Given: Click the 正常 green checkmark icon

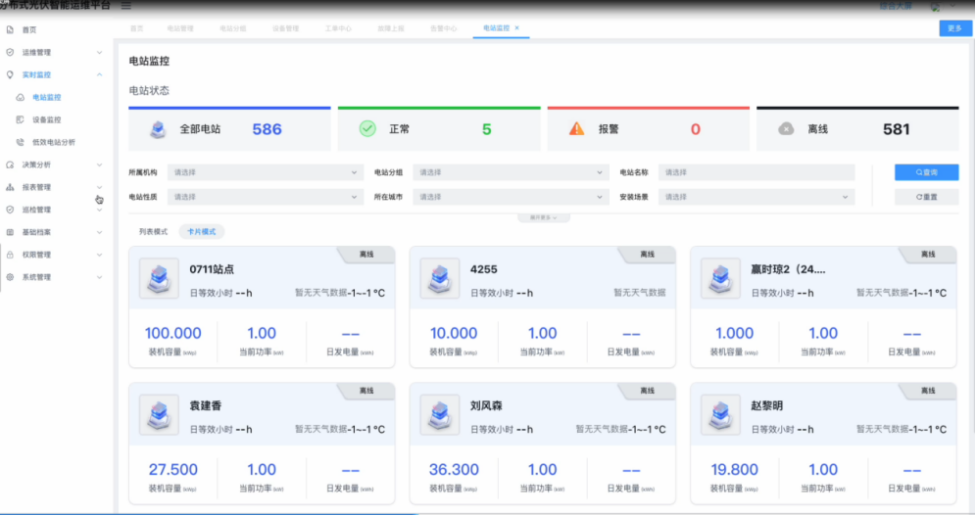Looking at the screenshot, I should point(367,128).
